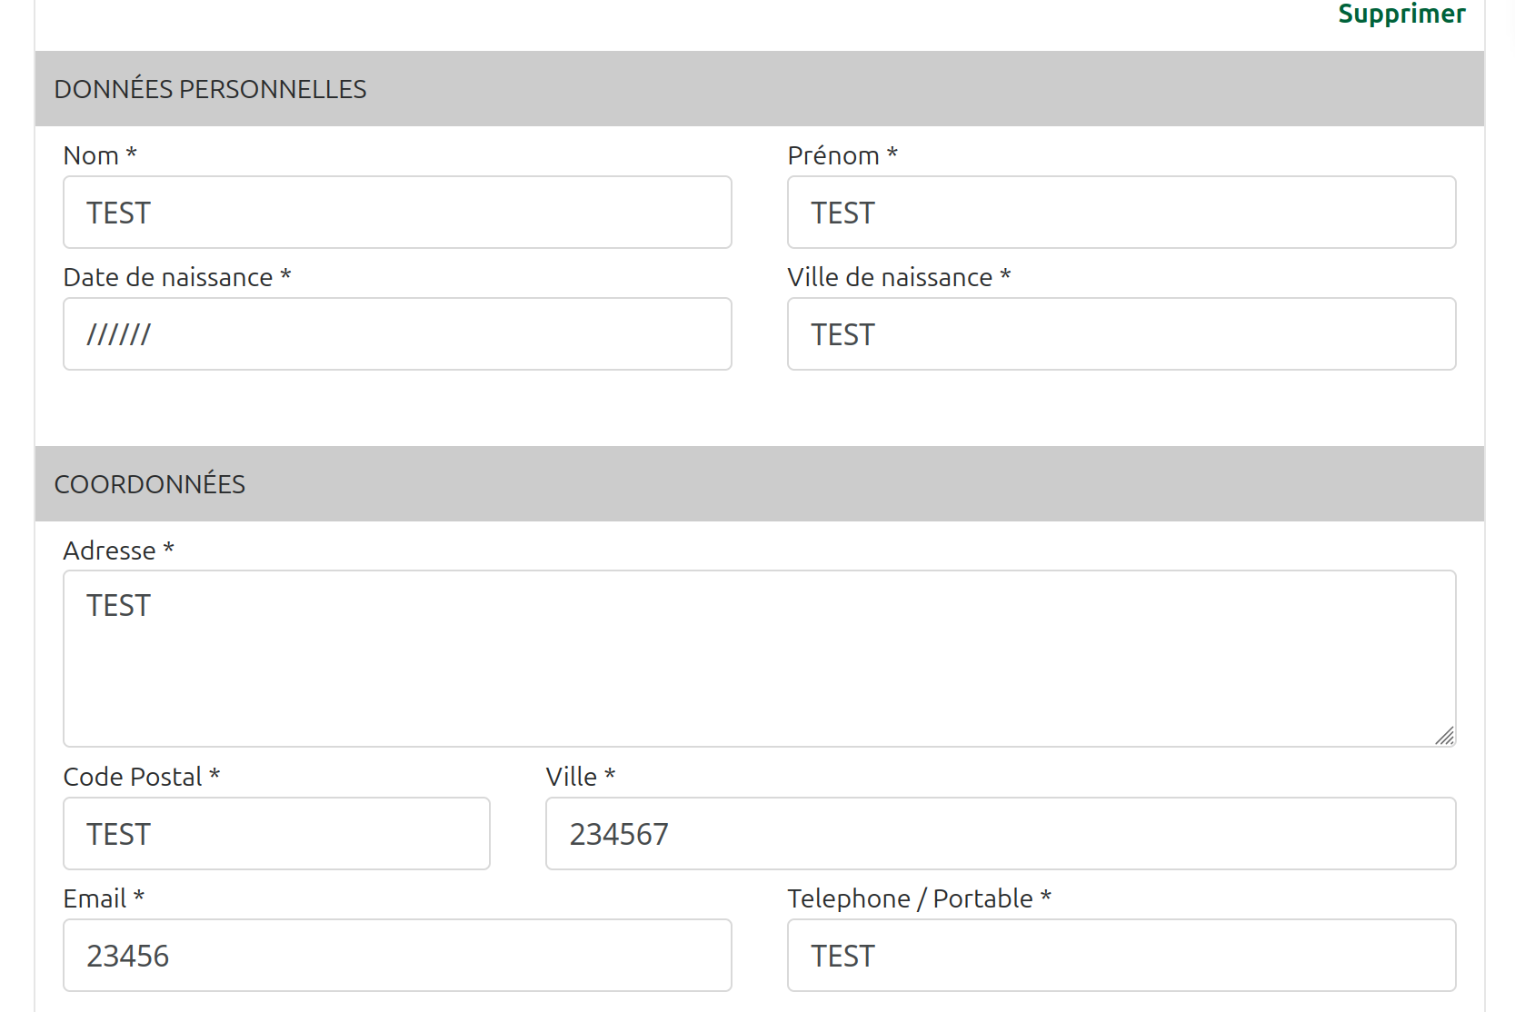Click the 'Telephone / Portable *' label
The height and width of the screenshot is (1012, 1515).
(x=919, y=898)
